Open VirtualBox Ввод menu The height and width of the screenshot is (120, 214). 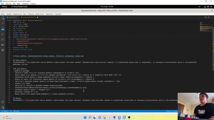coord(18,4)
